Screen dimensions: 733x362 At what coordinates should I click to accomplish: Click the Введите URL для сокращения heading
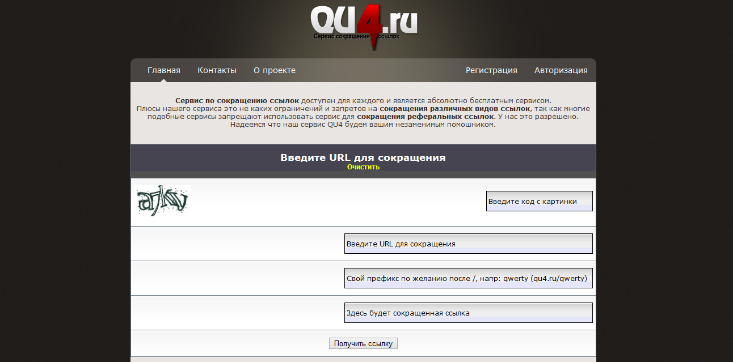(x=363, y=157)
